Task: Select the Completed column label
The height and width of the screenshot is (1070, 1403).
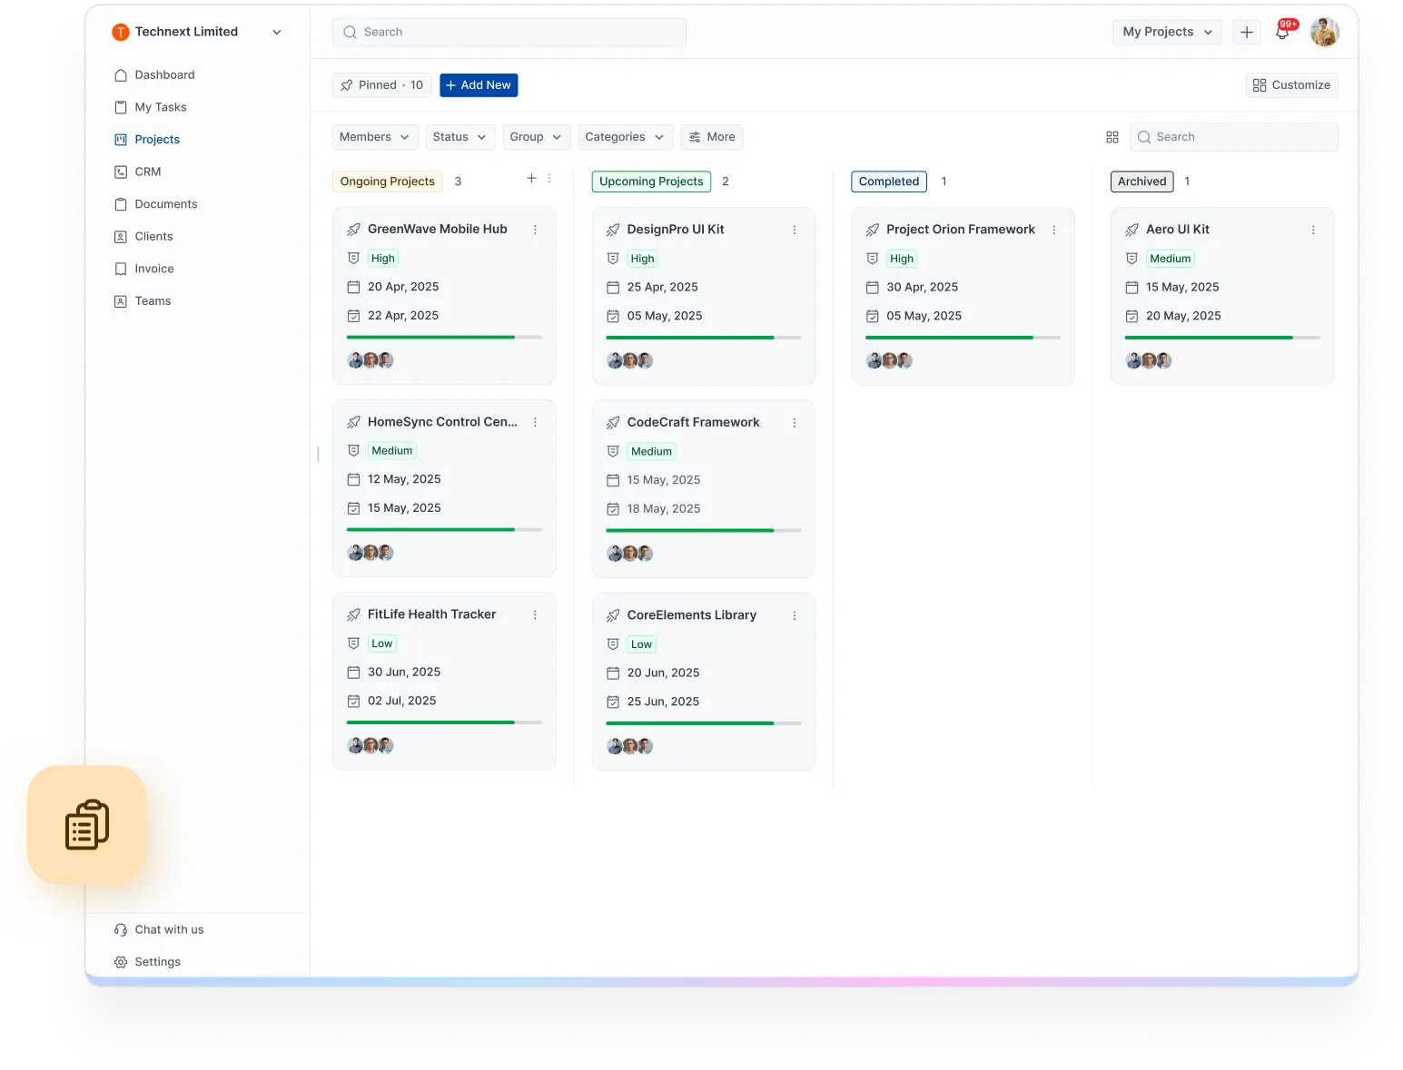Action: tap(889, 182)
